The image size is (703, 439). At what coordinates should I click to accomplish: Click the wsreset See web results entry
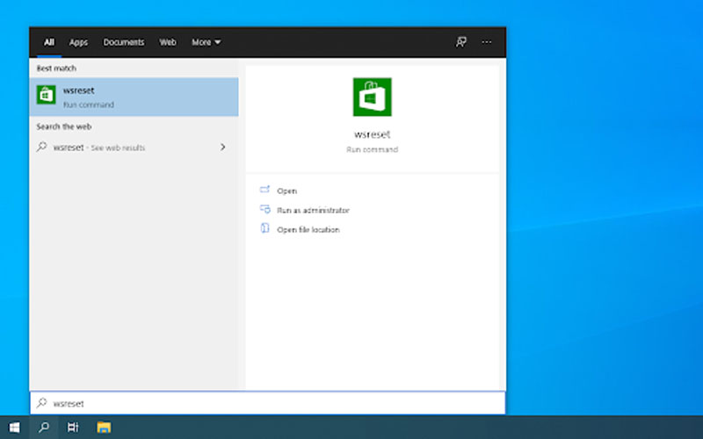click(98, 148)
